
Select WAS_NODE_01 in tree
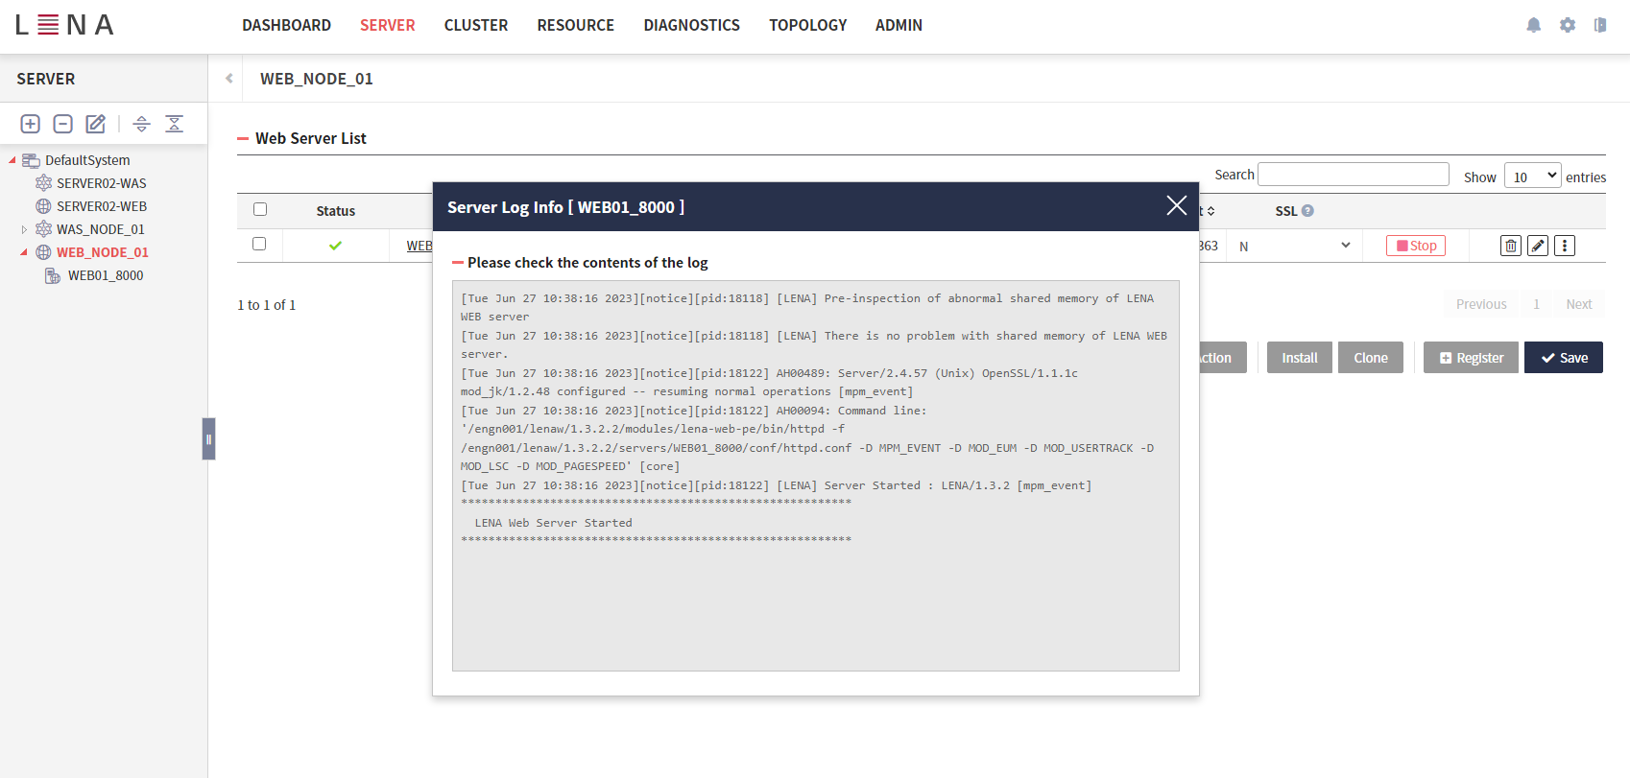(x=101, y=229)
